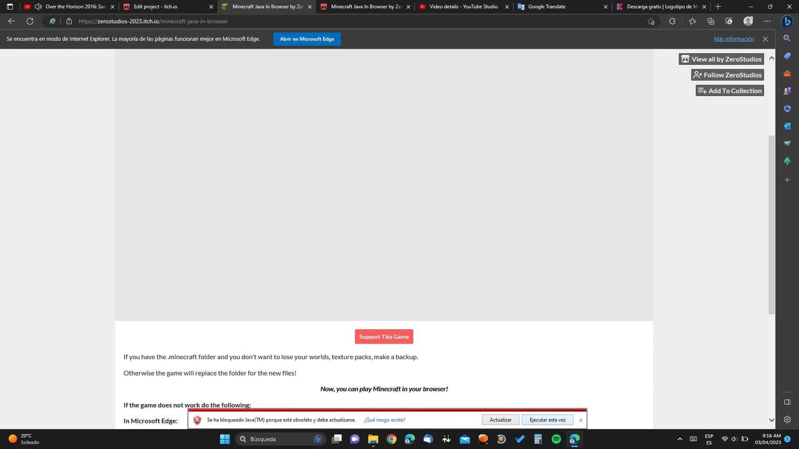The width and height of the screenshot is (799, 449).
Task: Open the Edge sidebar Search icon
Action: click(787, 39)
